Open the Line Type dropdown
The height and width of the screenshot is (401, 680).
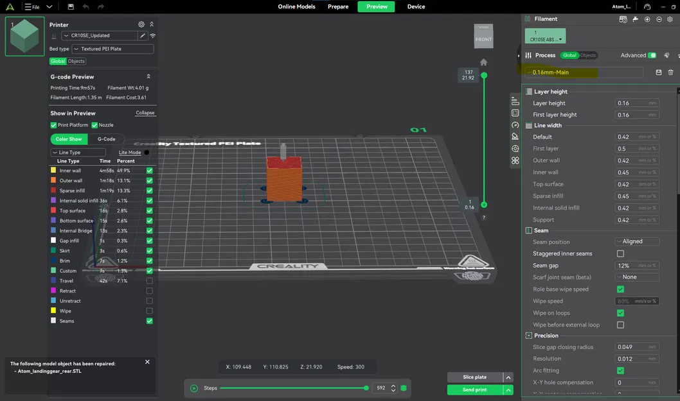78,153
